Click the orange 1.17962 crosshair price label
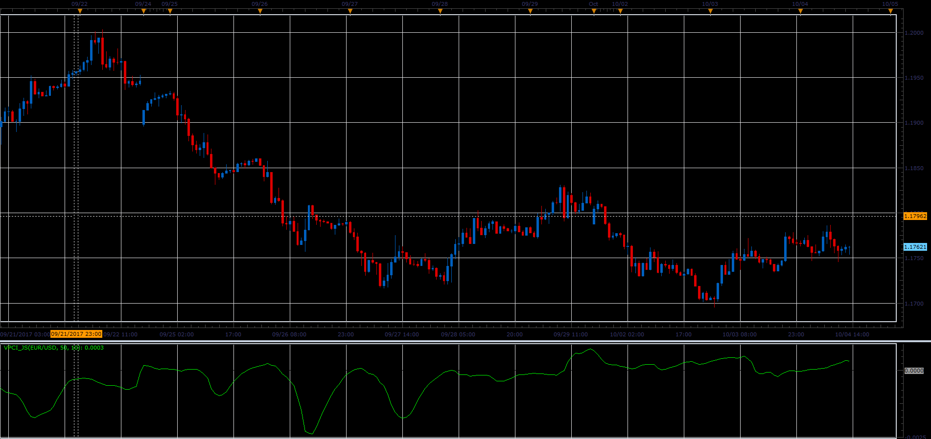Screen dimensions: 931x439 [915, 216]
